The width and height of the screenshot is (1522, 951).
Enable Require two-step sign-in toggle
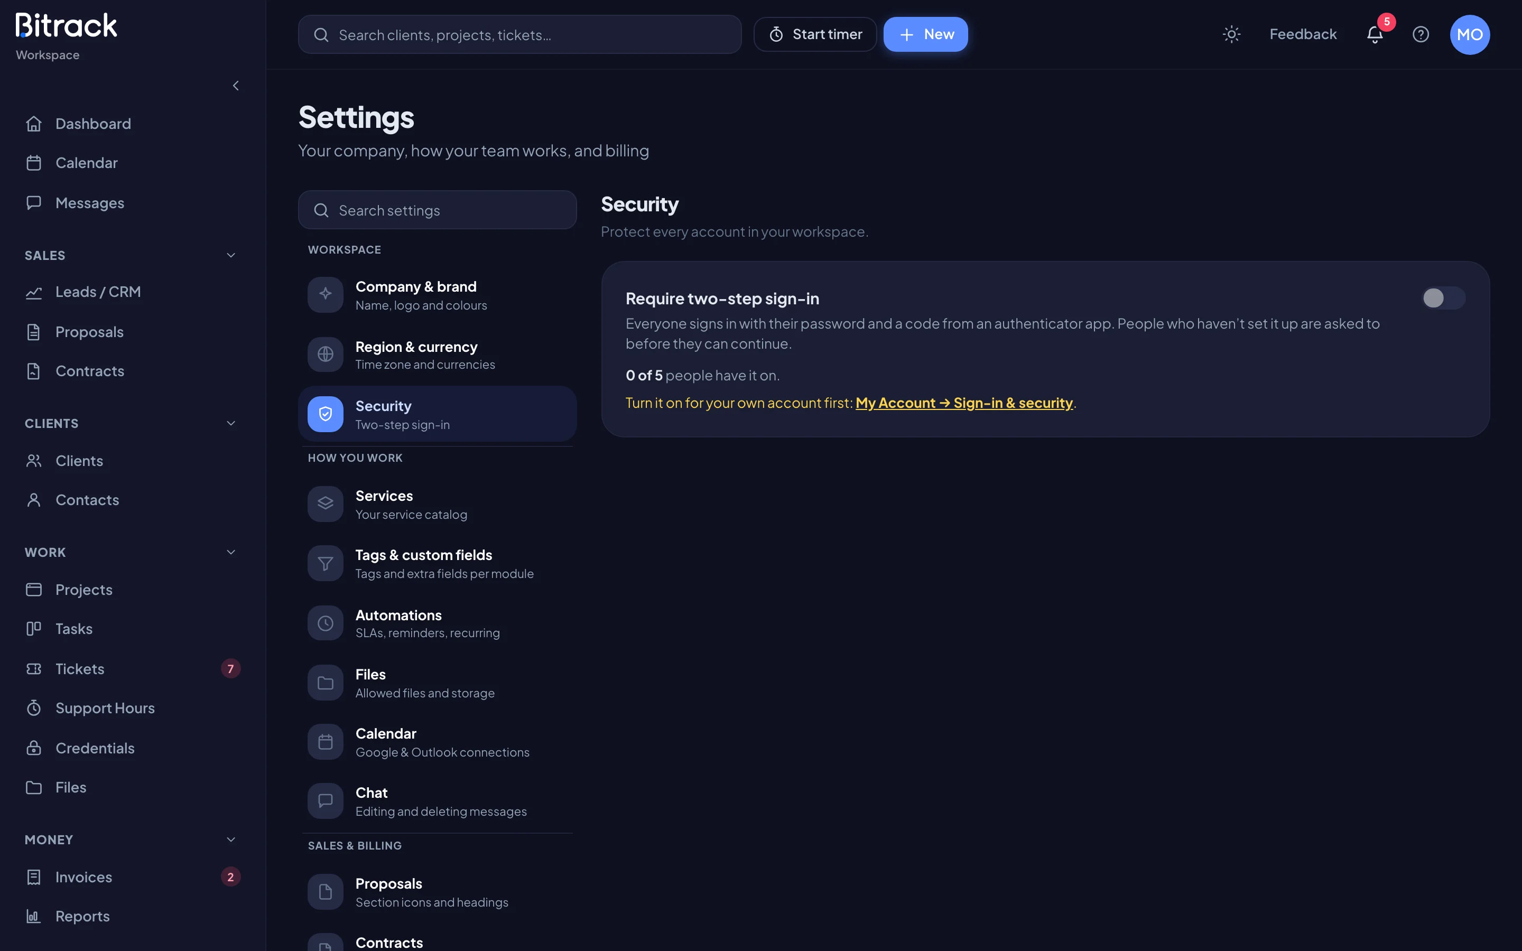point(1443,298)
